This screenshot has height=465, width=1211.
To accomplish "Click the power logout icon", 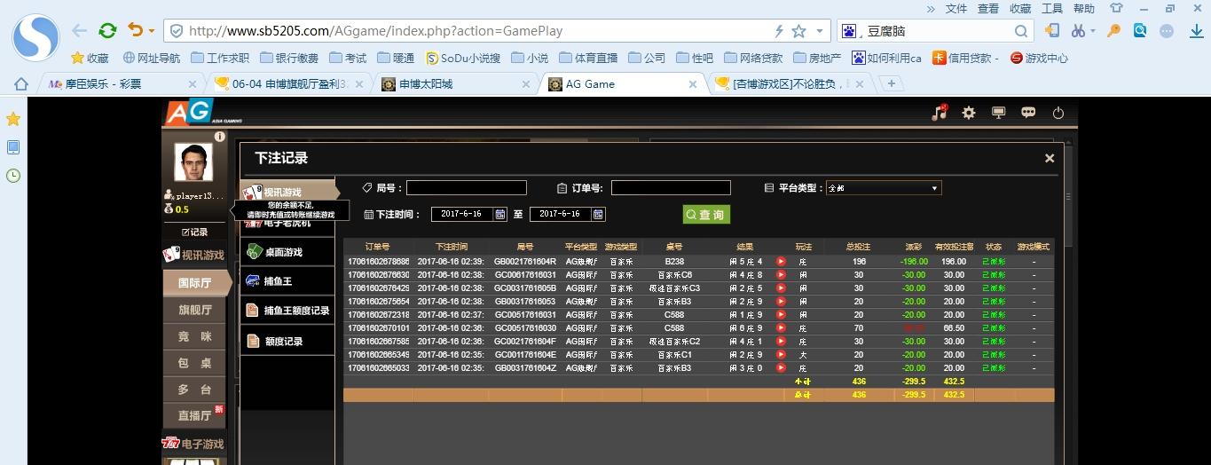I will coord(1058,113).
